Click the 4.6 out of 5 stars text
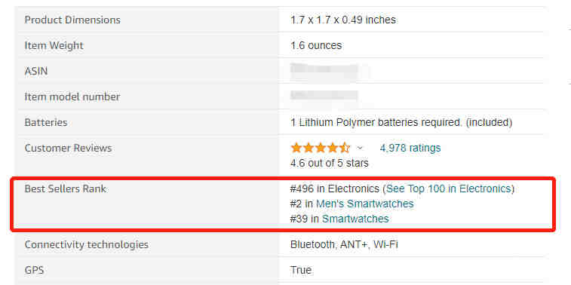Viewport: 571px width, 285px height. (329, 163)
